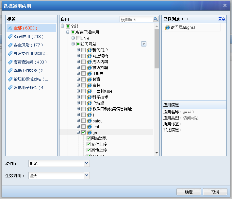Click the browser icon next to 新闻门户
The image size is (232, 199).
(x=89, y=50)
